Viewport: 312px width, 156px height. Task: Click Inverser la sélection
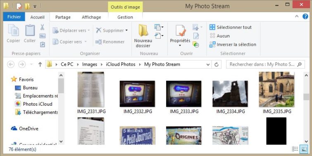pyautogui.click(x=233, y=45)
